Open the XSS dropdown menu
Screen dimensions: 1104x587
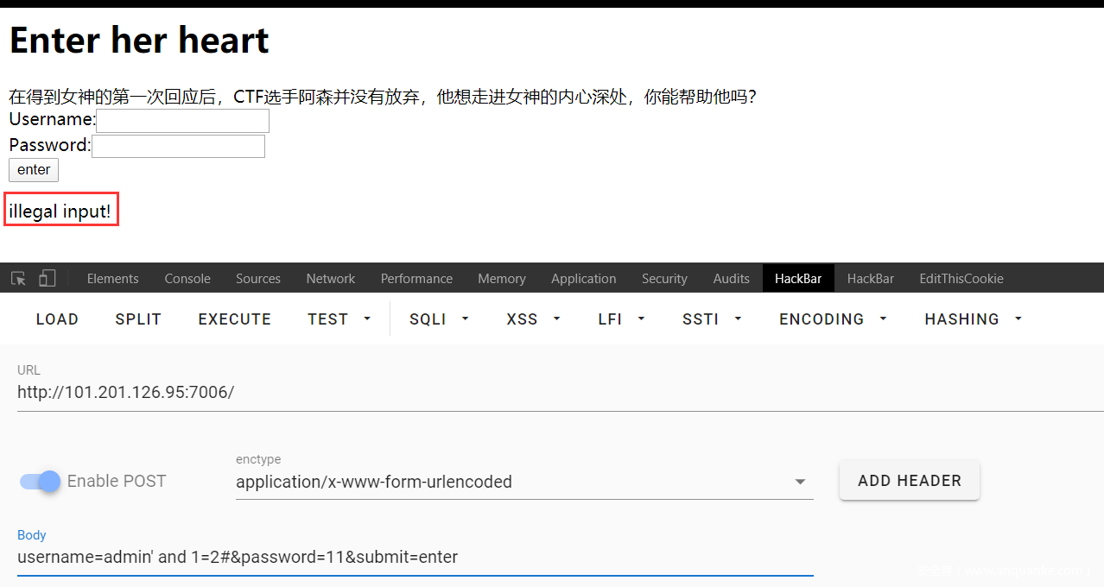coord(533,319)
